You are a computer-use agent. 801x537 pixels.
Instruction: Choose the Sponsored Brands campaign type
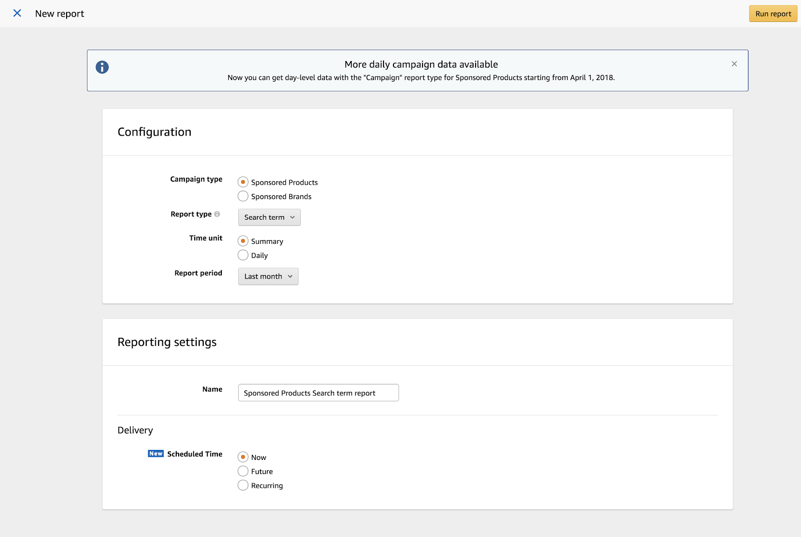point(243,196)
